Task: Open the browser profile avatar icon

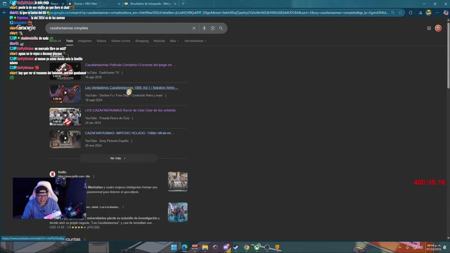Action: [429, 13]
